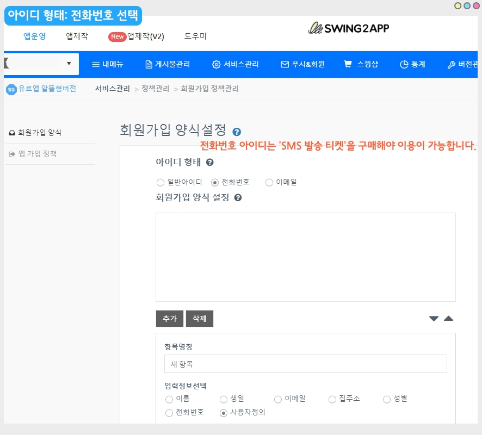Screen dimensions: 482x435
Task: Click the SWING2APP logo
Action: point(349,28)
